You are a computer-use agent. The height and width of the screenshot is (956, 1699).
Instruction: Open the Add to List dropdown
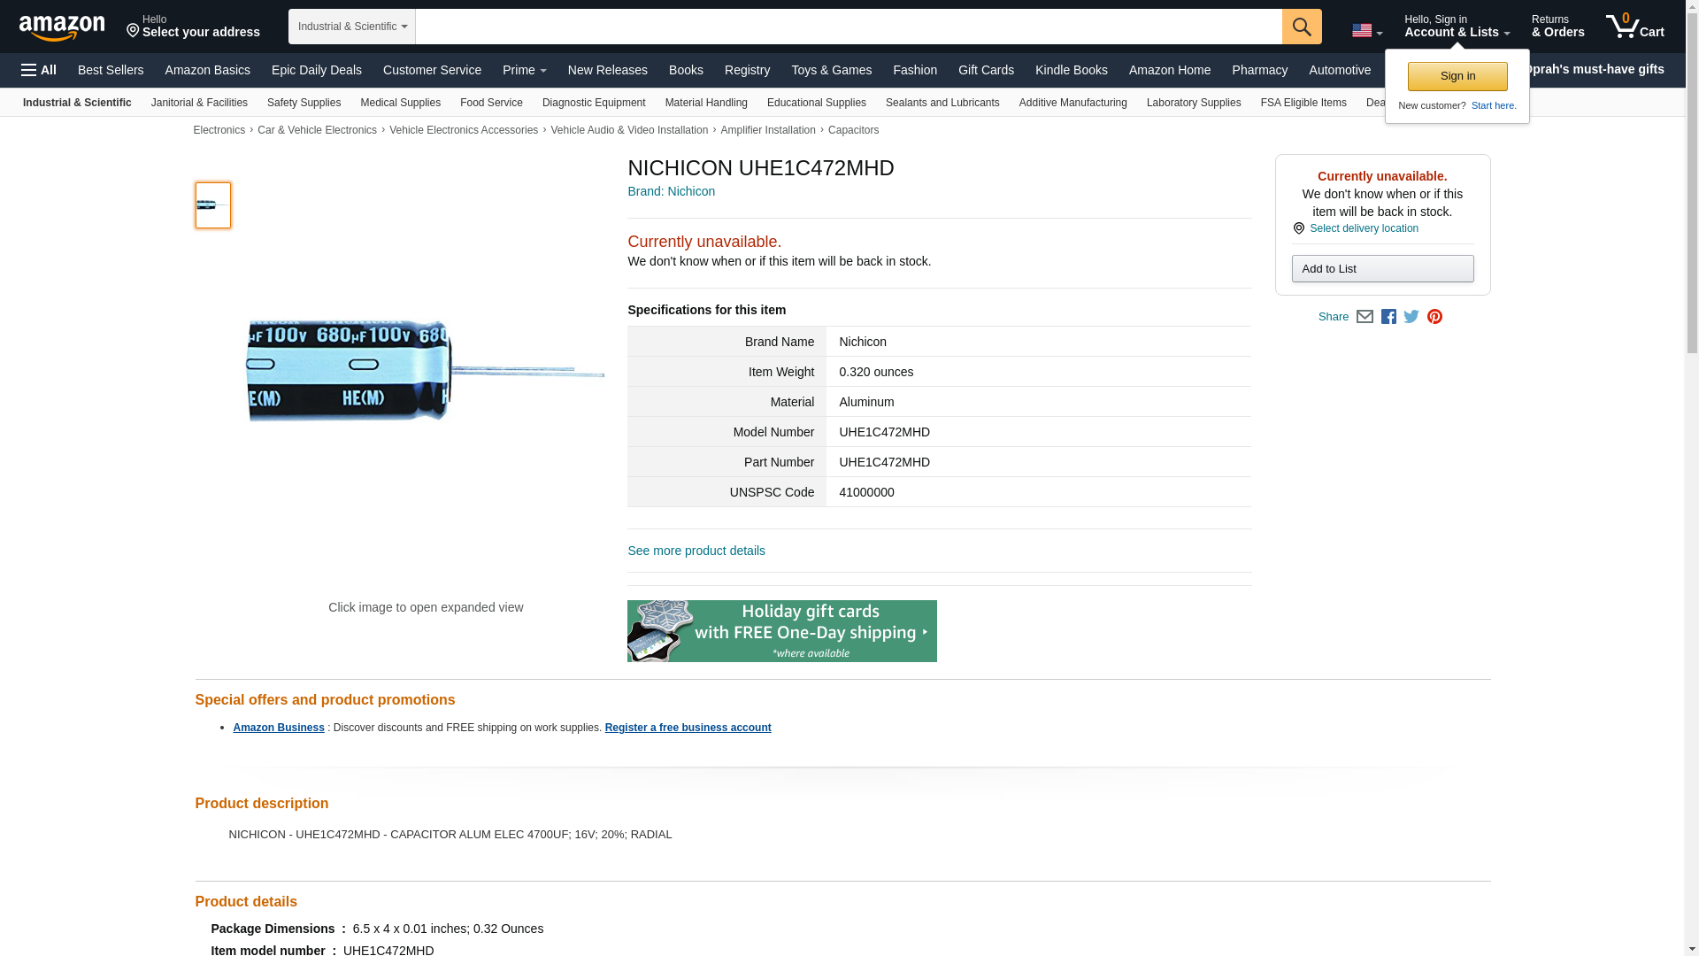(1381, 269)
